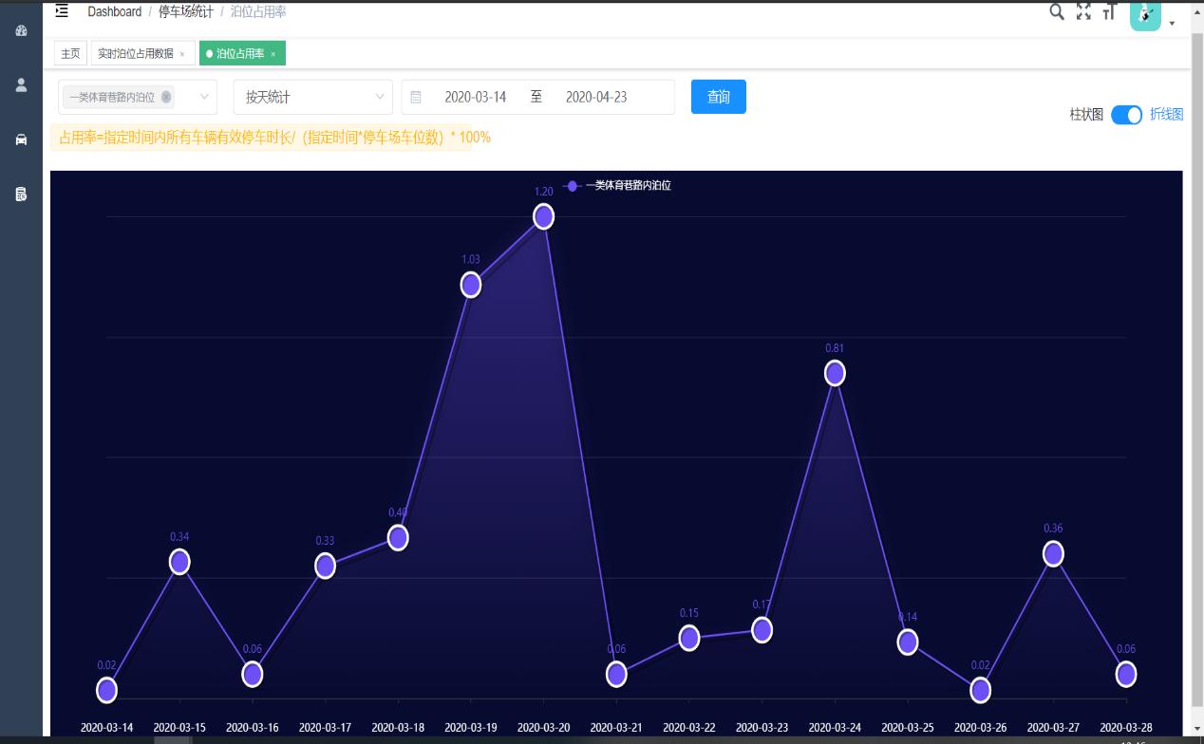Switch to the 实时泊位占用数据 tab
Screen dimensions: 1204x744
[136, 54]
